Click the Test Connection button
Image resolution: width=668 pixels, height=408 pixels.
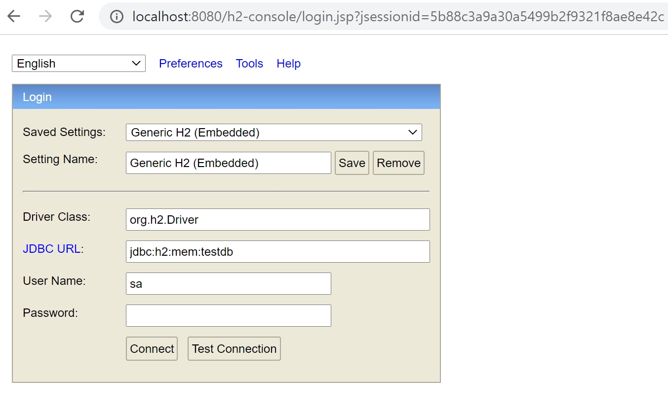tap(234, 348)
